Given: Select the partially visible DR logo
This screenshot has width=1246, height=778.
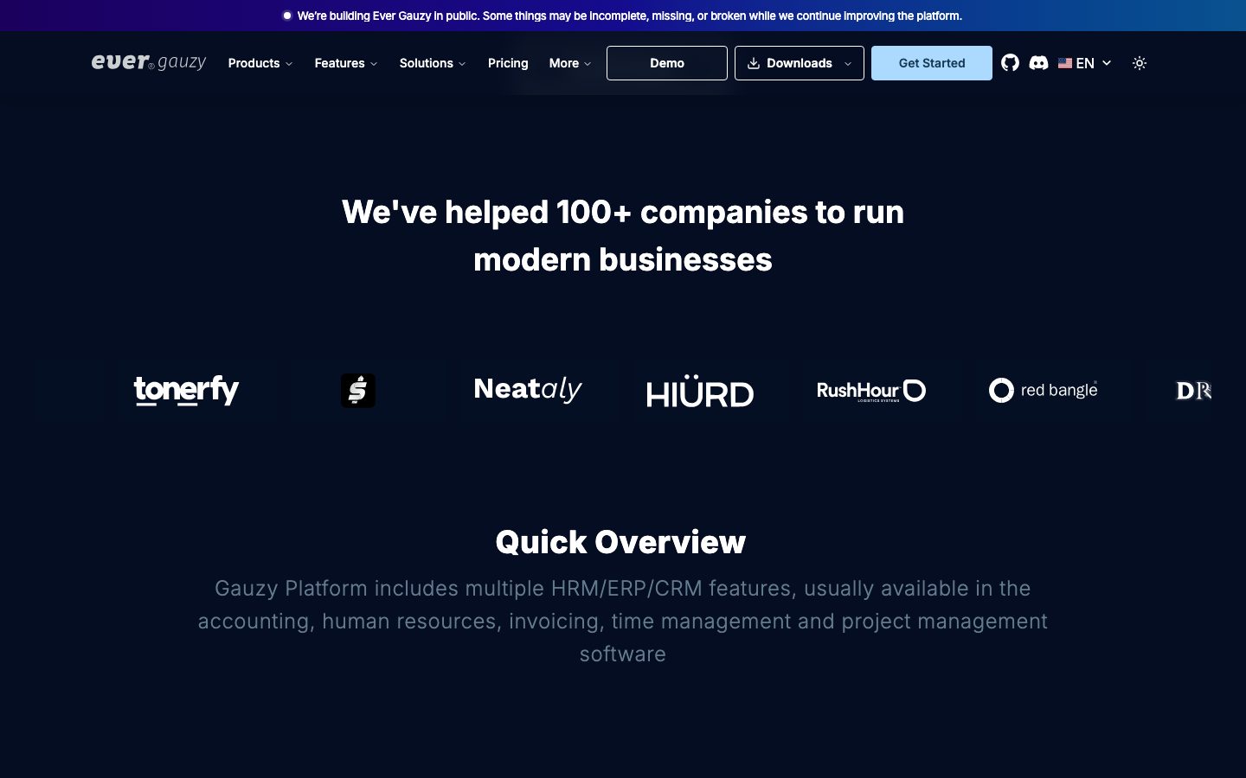Looking at the screenshot, I should [1193, 391].
